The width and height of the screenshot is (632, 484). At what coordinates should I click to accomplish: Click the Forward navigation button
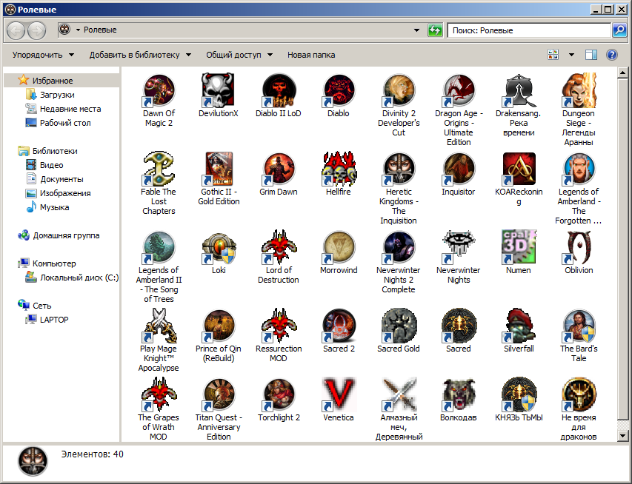(x=37, y=30)
